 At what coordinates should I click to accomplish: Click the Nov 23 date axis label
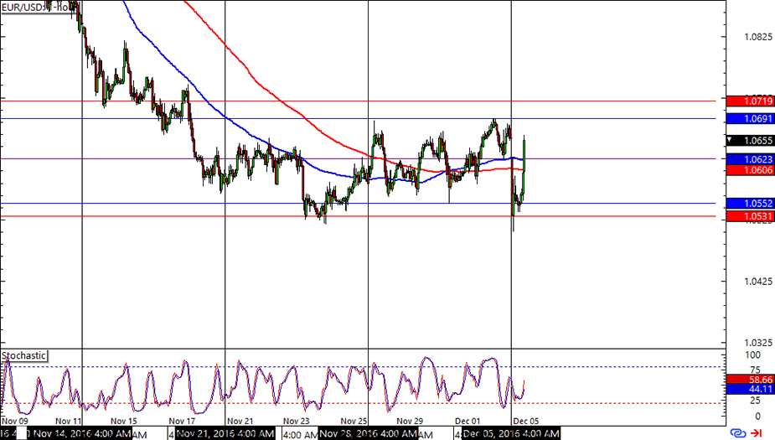click(x=296, y=422)
